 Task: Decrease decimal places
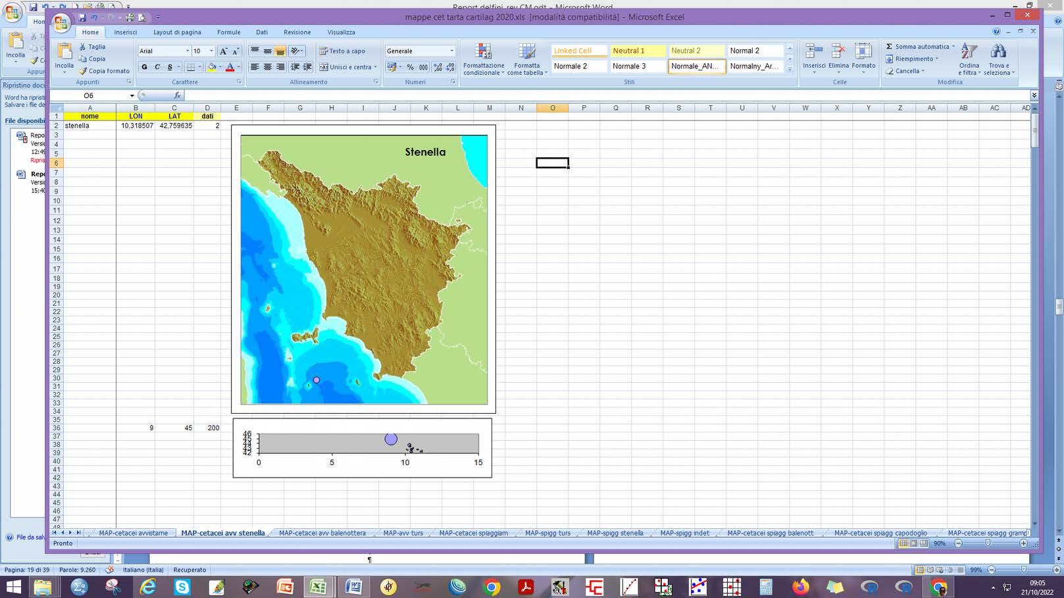click(x=450, y=67)
